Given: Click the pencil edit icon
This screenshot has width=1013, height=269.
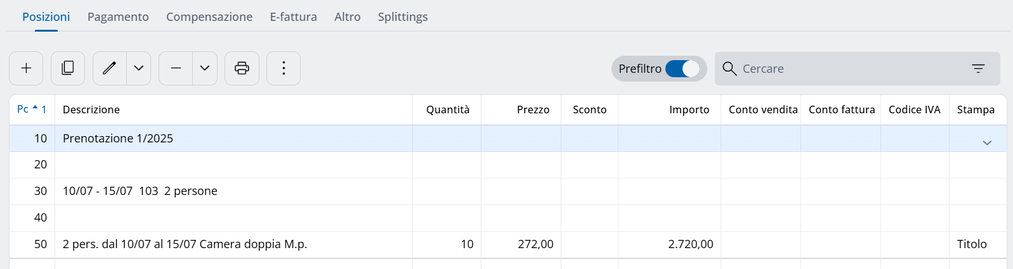Looking at the screenshot, I should pos(110,68).
